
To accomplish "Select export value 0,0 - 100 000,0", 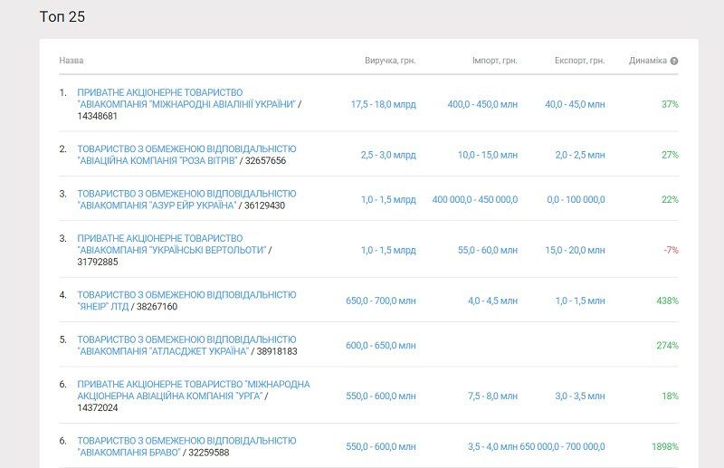I will click(x=576, y=199).
